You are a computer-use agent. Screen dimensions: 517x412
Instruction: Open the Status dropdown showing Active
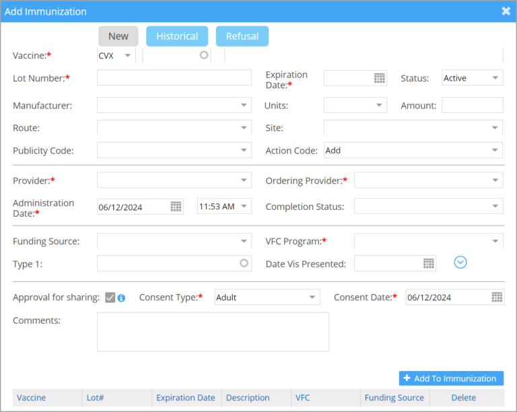click(472, 78)
